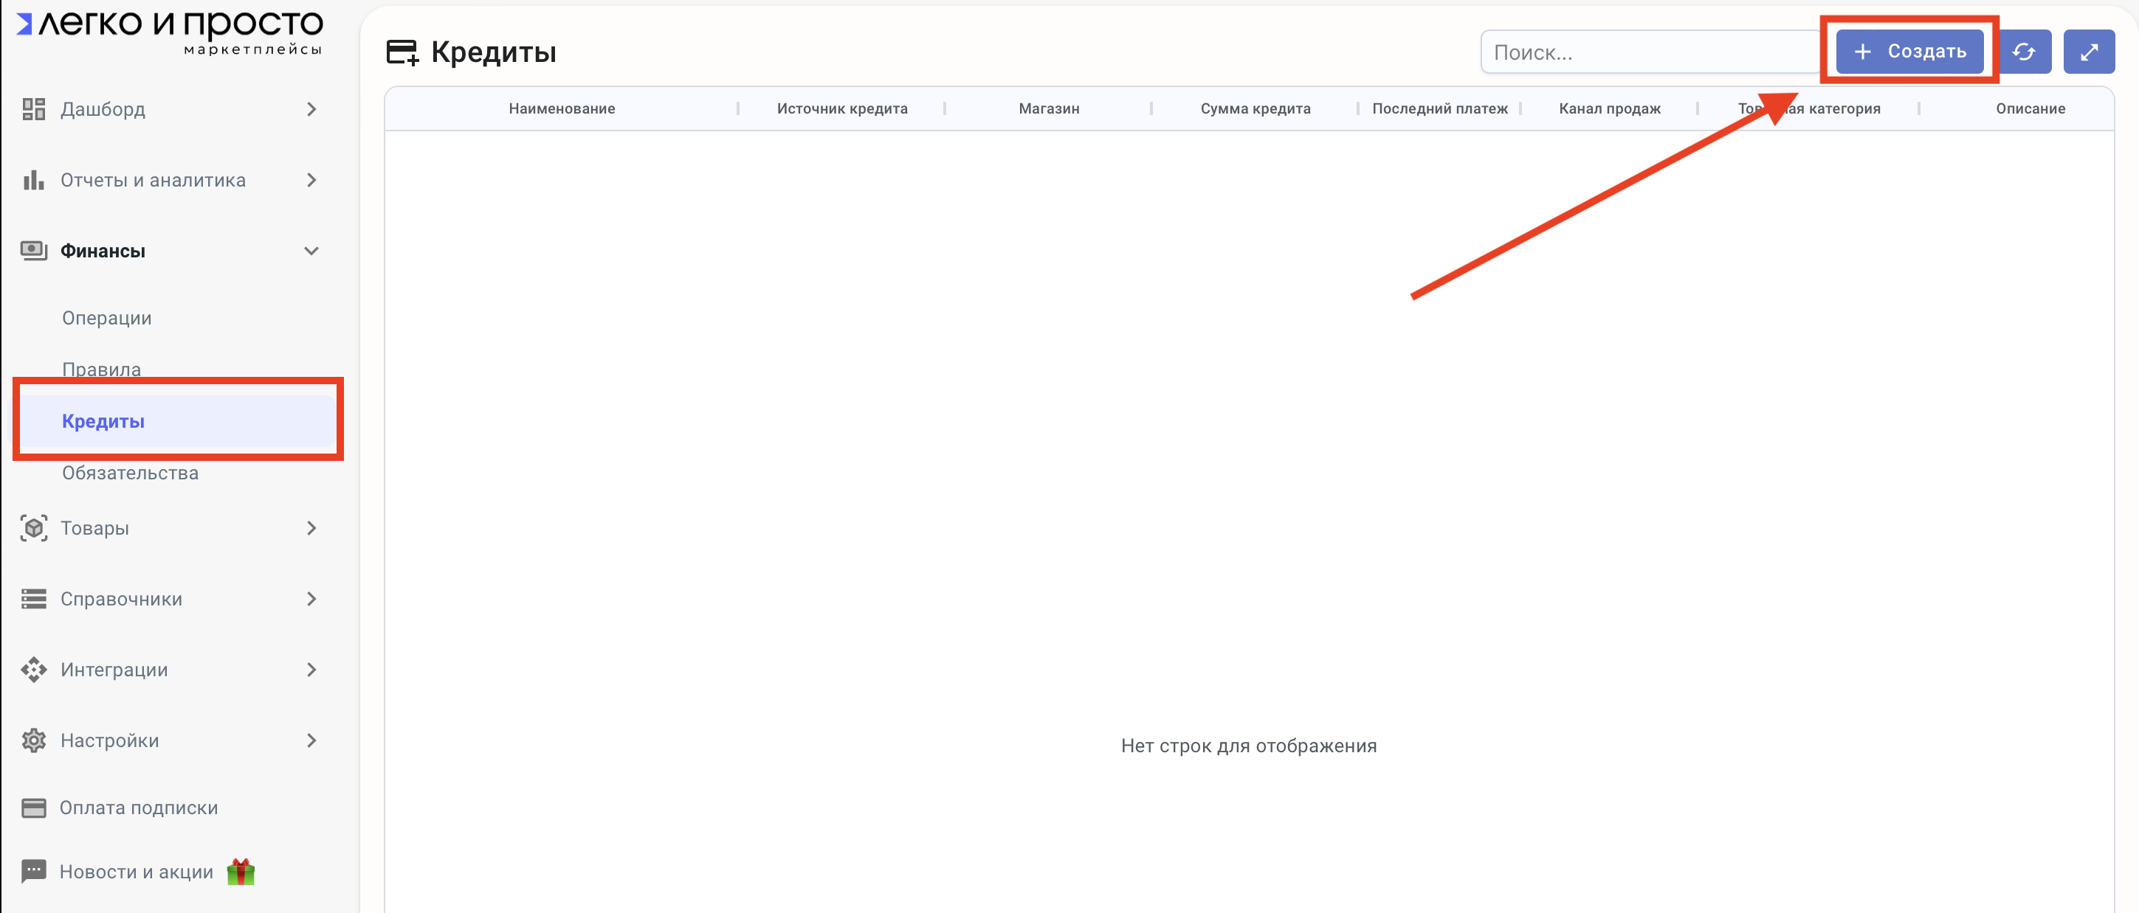Viewport: 2139px width, 913px height.
Task: Collapse the Финансы section chevron
Action: click(x=311, y=251)
